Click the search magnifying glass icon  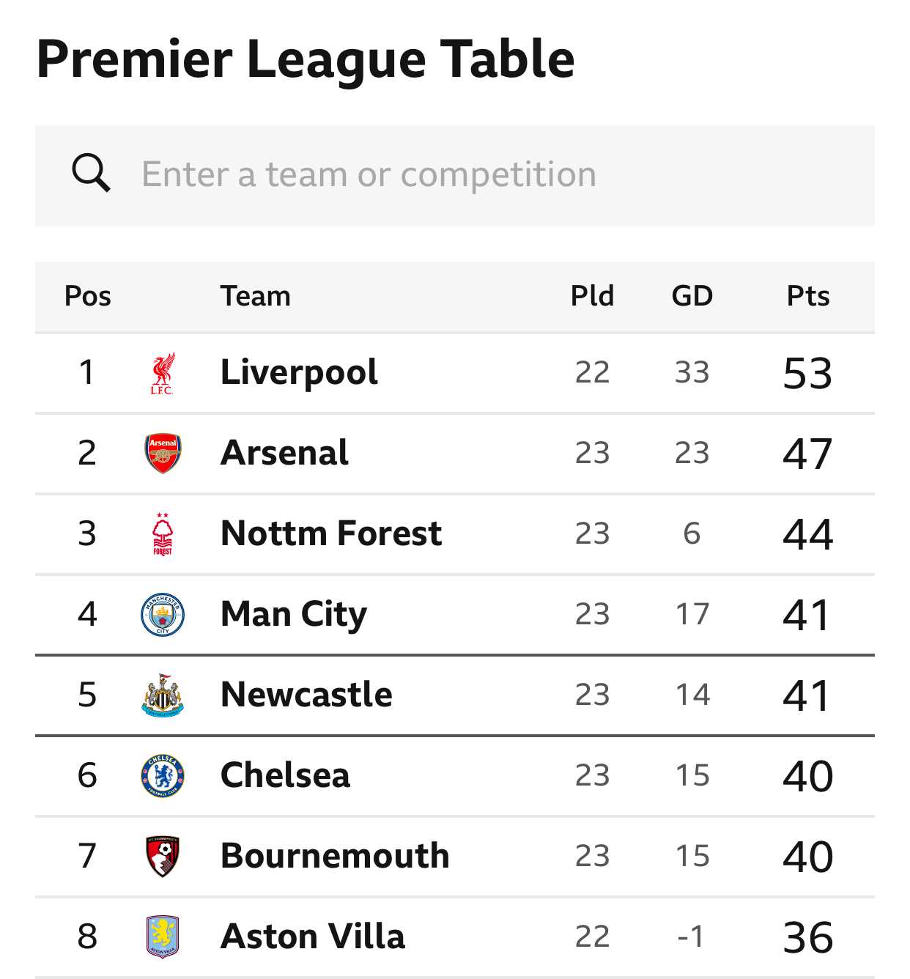91,174
